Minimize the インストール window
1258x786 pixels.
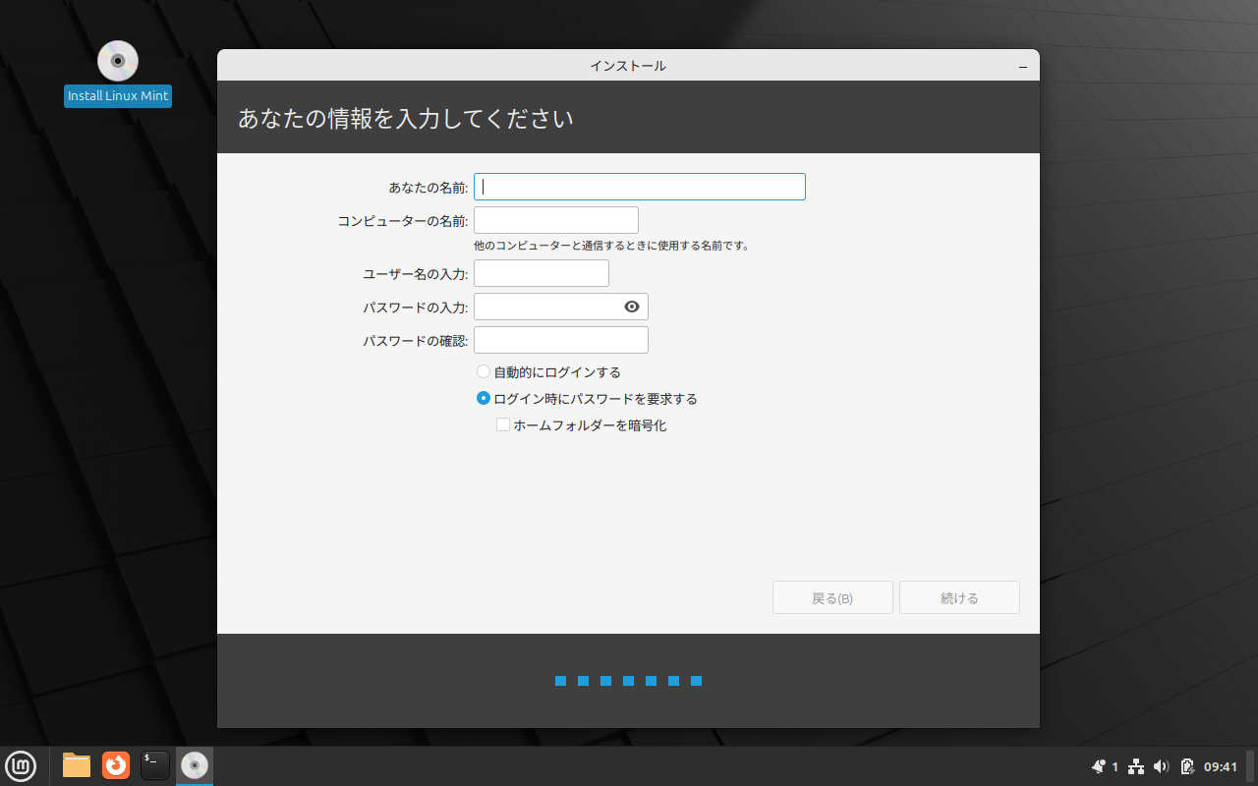pos(1023,66)
